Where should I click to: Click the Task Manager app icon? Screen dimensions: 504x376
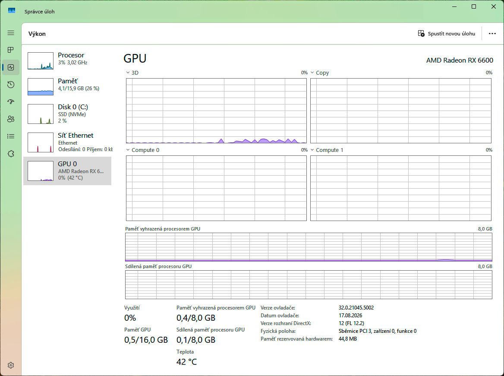12,11
